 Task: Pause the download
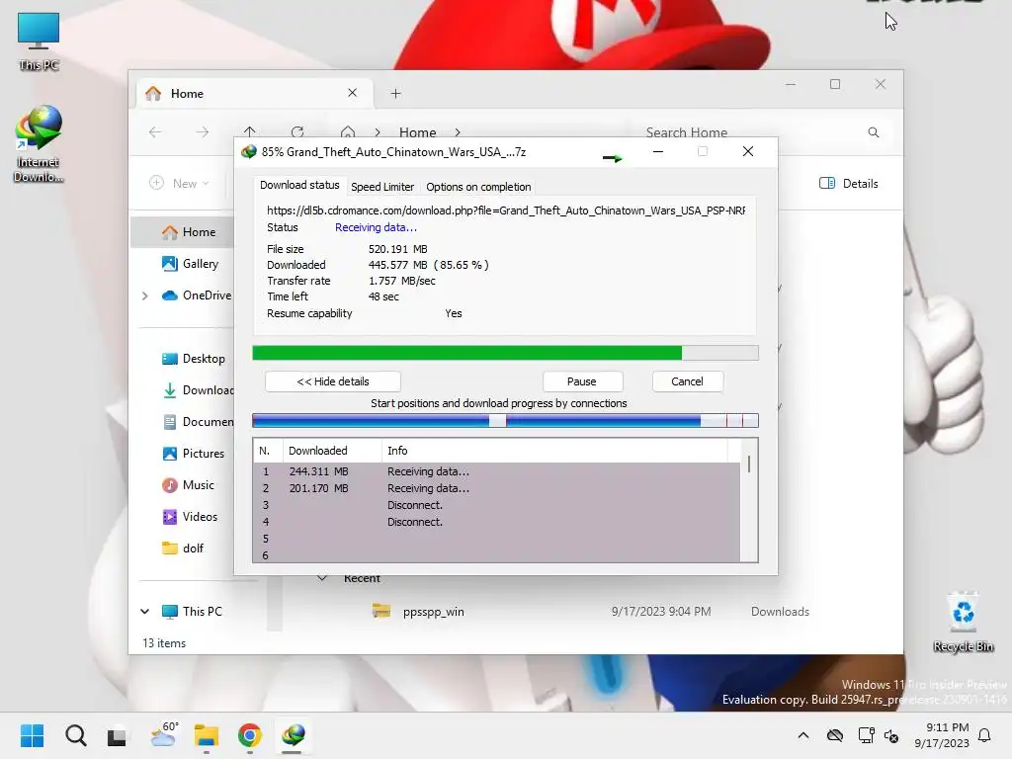(582, 381)
